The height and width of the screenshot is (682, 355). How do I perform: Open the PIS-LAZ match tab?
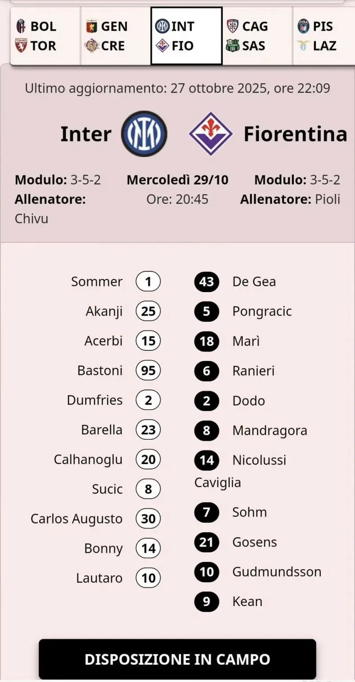324,36
